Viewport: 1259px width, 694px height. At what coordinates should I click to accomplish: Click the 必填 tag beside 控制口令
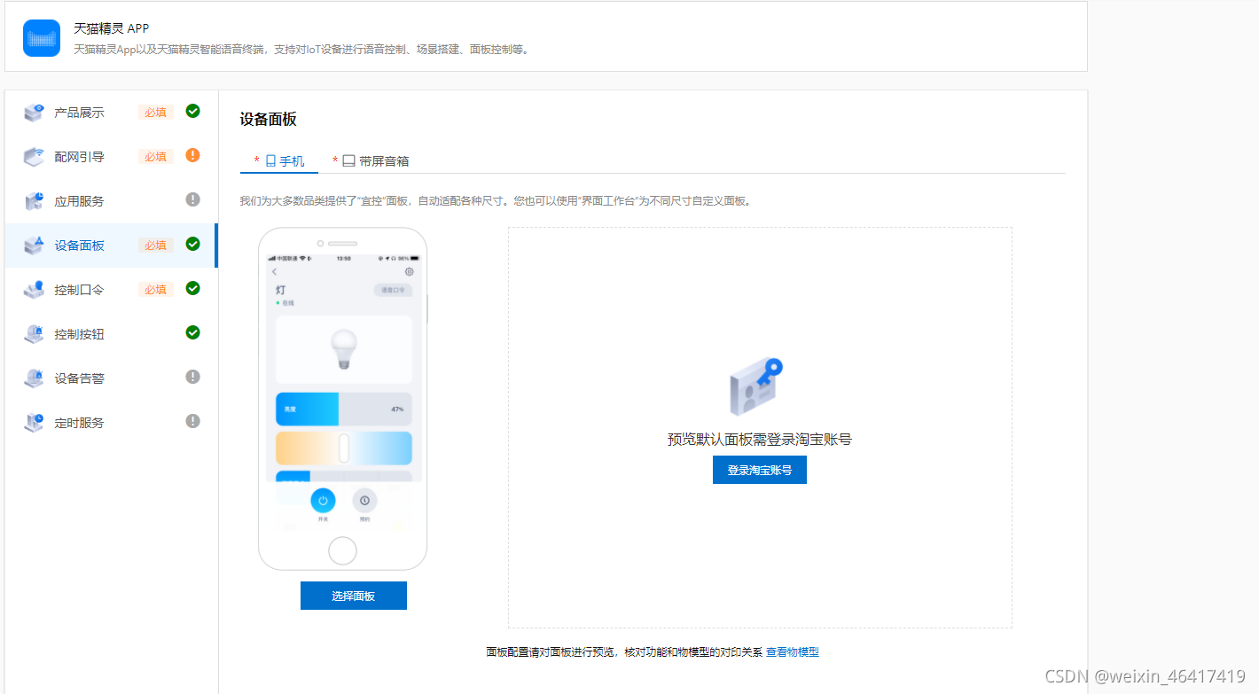pos(156,290)
